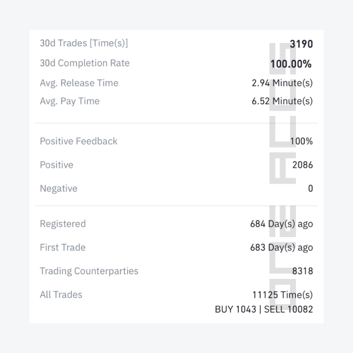Click the 30d Completion Rate label

point(85,63)
